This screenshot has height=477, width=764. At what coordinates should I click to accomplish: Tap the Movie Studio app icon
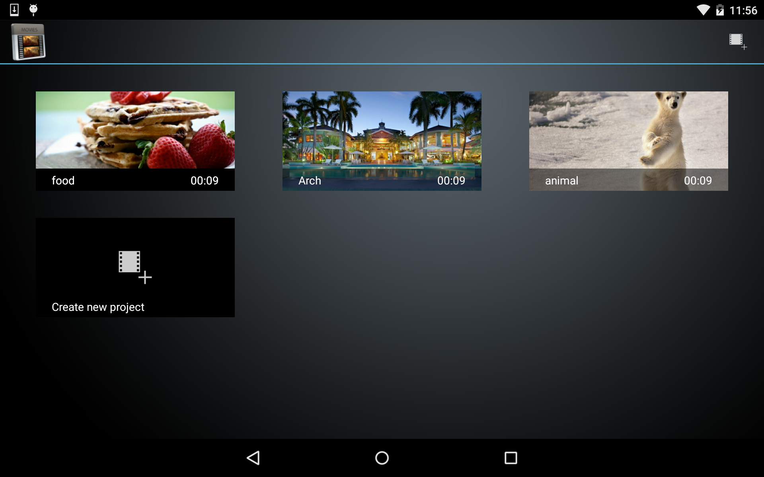pos(28,42)
